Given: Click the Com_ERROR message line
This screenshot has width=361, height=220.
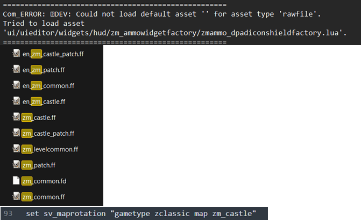Looking at the screenshot, I should pyautogui.click(x=161, y=14).
